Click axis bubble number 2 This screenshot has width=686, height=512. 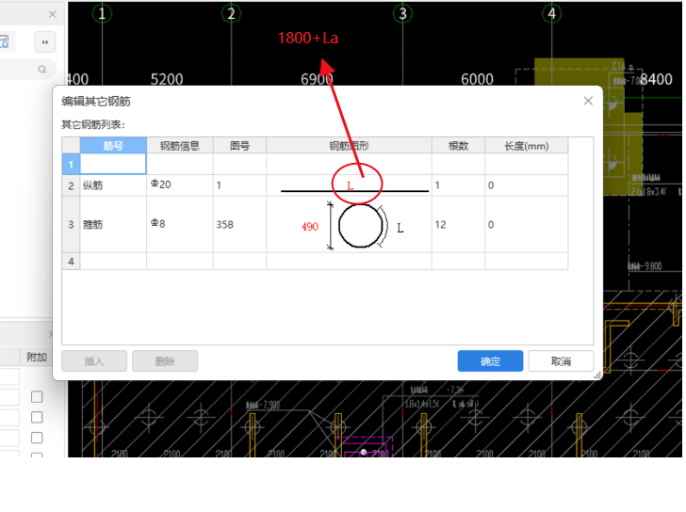click(231, 13)
